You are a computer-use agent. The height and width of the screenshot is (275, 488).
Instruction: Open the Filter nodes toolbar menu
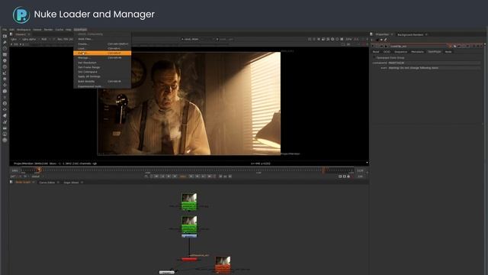[5, 66]
